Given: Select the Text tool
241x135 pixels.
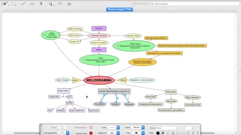Looking at the screenshot, I should [x=41, y=4].
